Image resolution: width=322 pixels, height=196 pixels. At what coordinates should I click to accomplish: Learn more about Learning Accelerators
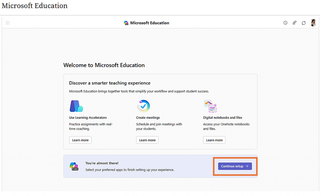80,140
